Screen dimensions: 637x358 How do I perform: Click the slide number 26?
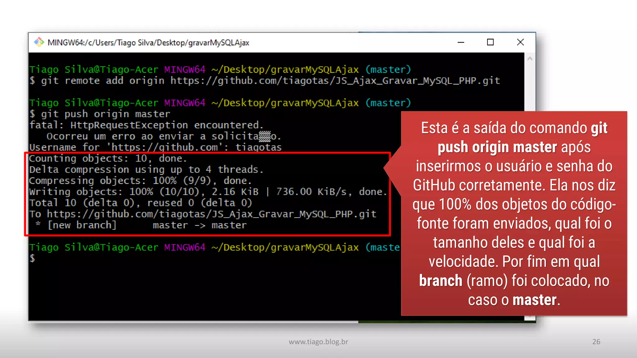(596, 342)
